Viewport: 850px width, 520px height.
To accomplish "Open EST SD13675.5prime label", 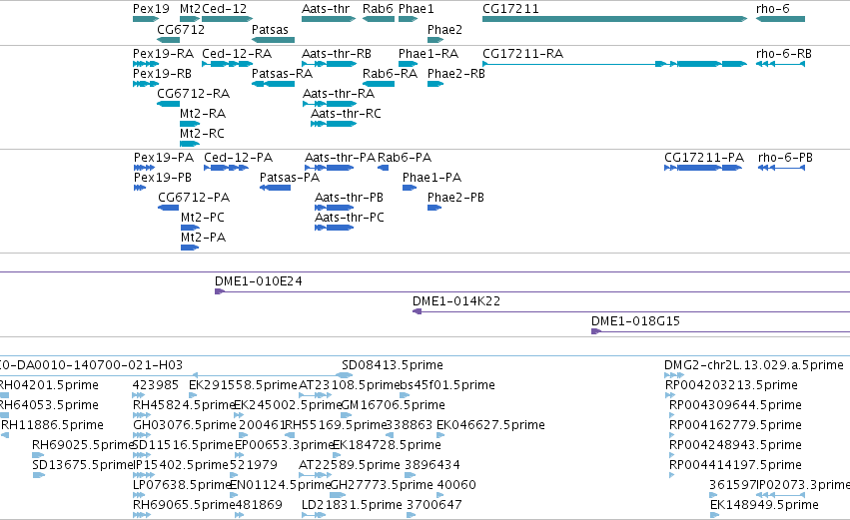I will click(83, 466).
